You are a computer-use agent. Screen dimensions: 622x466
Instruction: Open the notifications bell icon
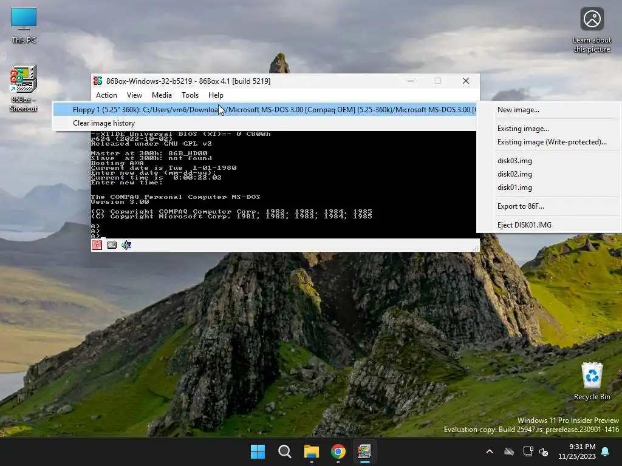606,451
